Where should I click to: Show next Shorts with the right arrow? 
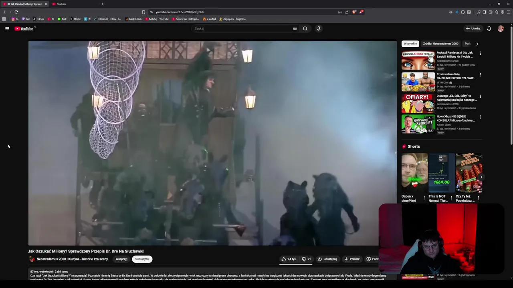tap(481, 177)
